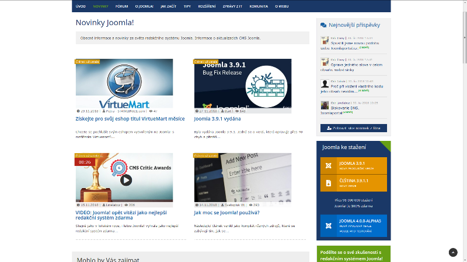
Task: Click author icon on the VirtueMart article
Action: point(104,111)
